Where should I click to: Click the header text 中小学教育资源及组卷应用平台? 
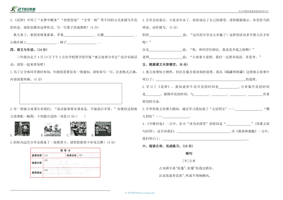pyautogui.click(x=253, y=11)
